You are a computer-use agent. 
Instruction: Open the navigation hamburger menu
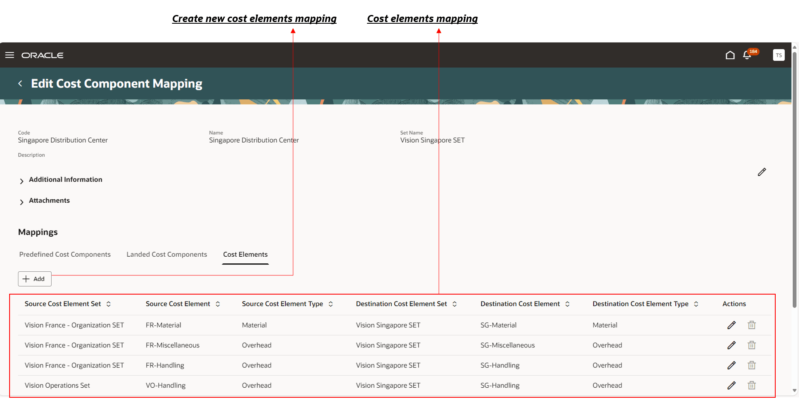tap(9, 55)
